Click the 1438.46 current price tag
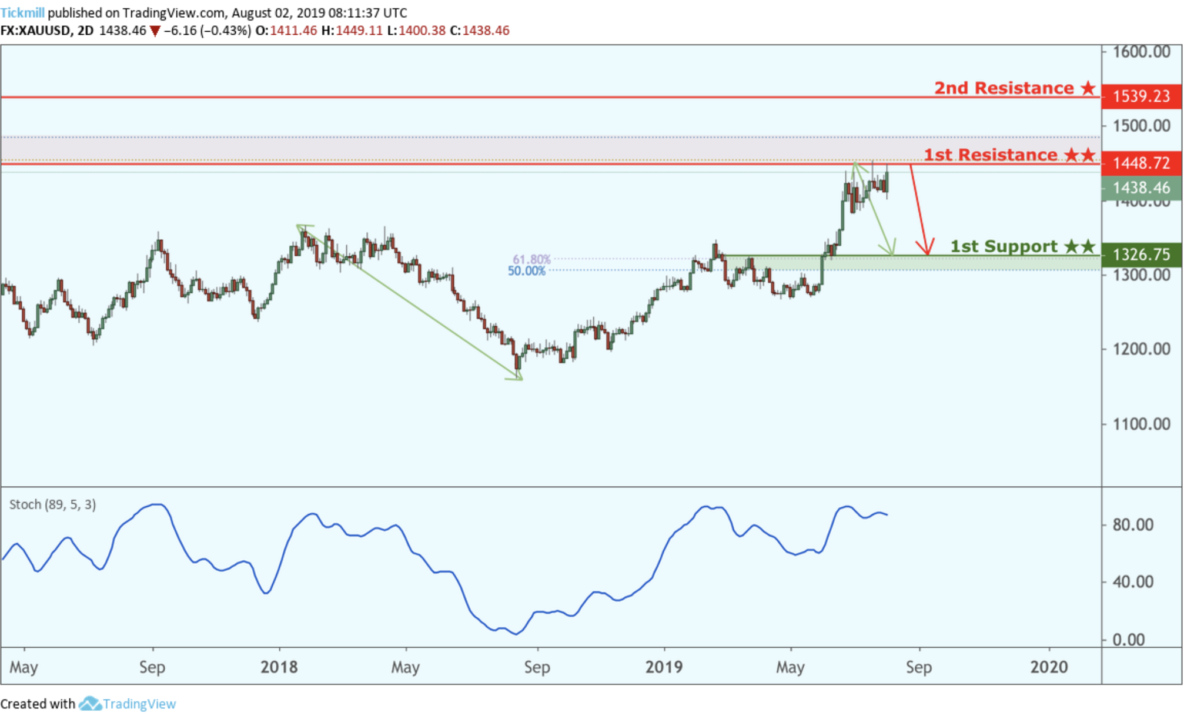Image resolution: width=1184 pixels, height=716 pixels. coord(1141,188)
